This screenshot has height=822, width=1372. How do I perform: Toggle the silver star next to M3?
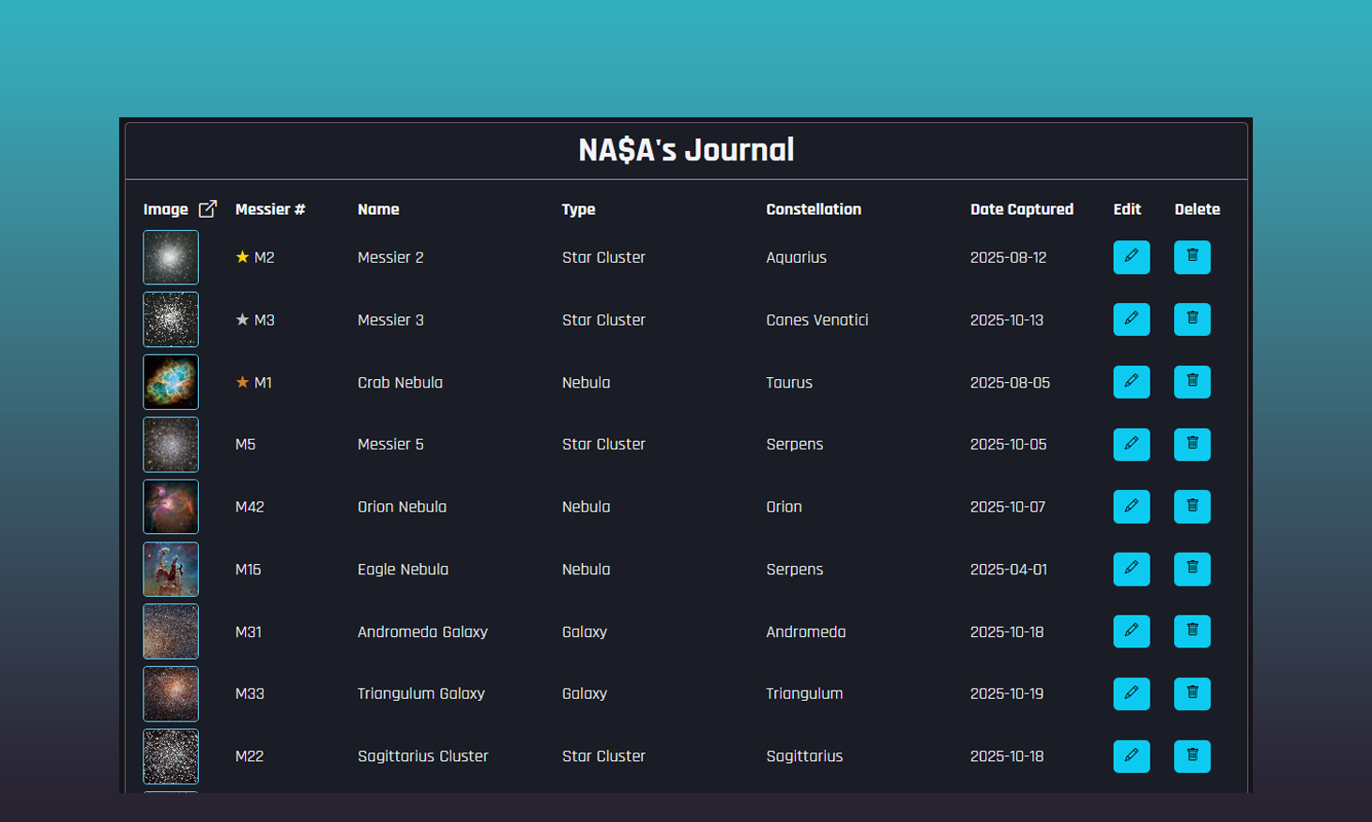pos(242,320)
